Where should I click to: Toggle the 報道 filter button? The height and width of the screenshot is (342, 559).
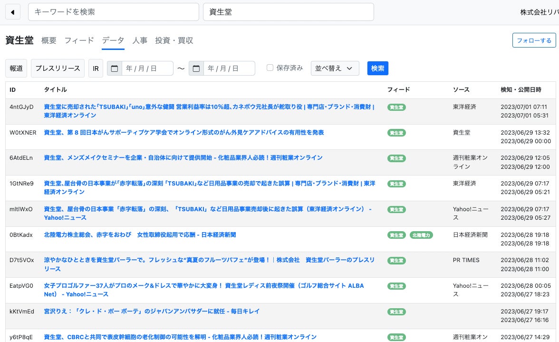[x=16, y=68]
